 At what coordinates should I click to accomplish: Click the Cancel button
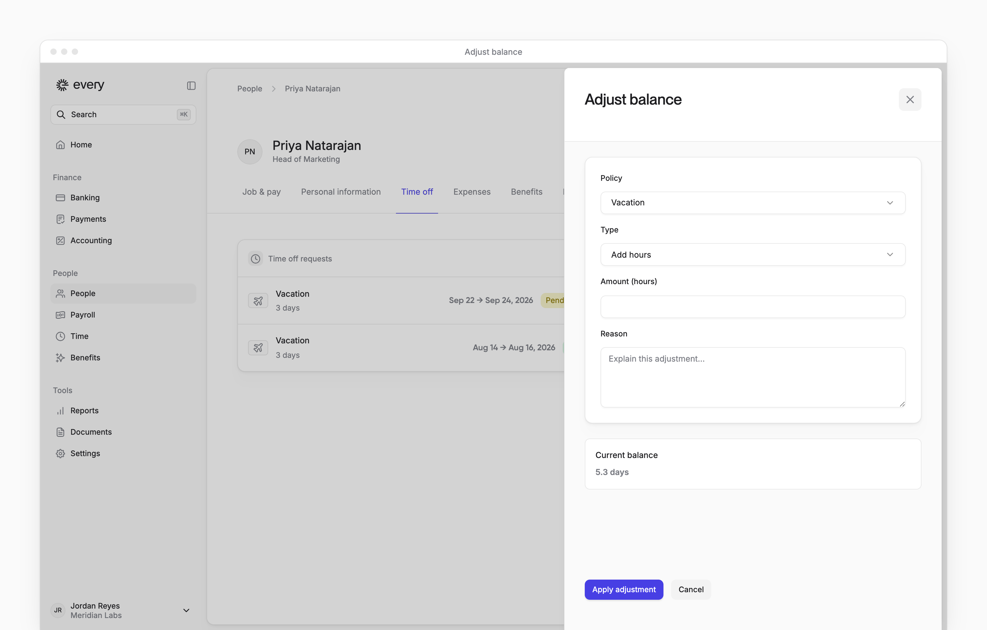[x=691, y=589]
